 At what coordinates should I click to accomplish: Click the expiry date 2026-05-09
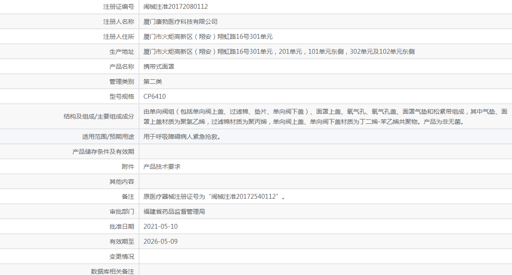coord(160,242)
